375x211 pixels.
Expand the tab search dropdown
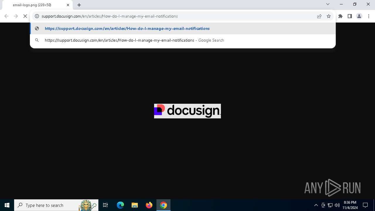click(x=328, y=4)
